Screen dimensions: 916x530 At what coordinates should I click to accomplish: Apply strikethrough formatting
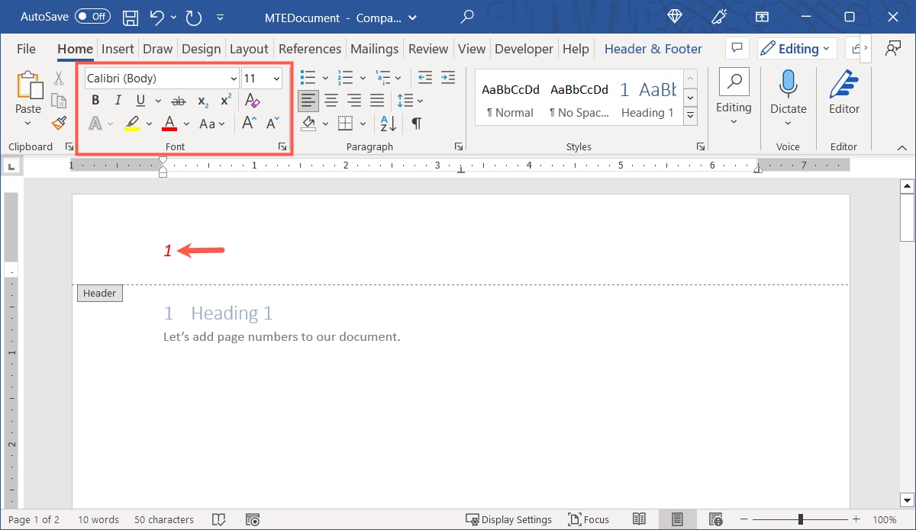[x=178, y=100]
